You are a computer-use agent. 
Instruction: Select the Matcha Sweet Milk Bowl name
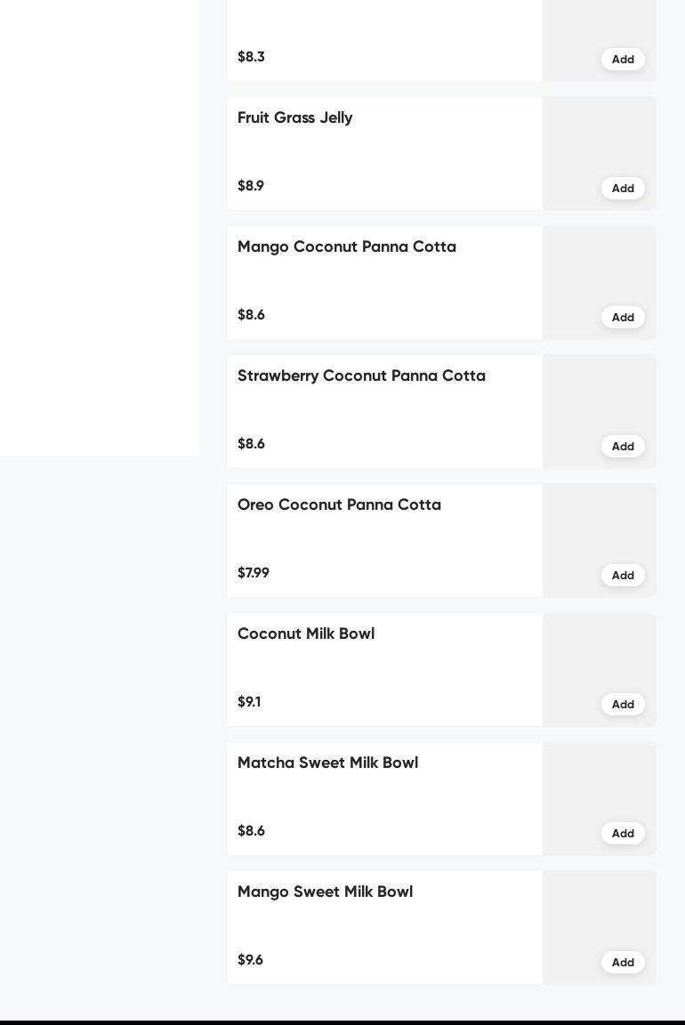[327, 763]
